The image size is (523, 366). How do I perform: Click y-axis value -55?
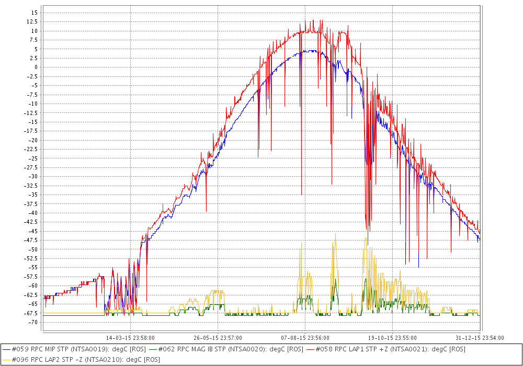33,268
